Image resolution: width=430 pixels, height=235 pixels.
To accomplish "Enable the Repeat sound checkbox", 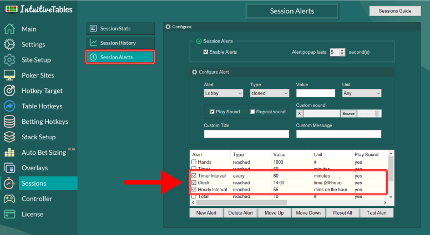I will pos(252,112).
